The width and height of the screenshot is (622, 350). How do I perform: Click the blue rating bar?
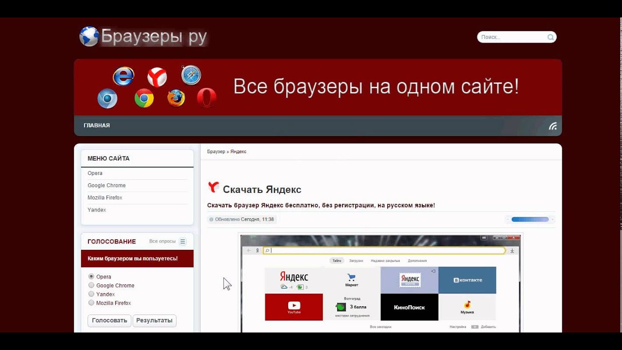[x=530, y=219]
